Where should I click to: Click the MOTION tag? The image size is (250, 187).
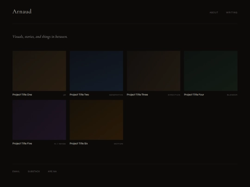point(119,144)
